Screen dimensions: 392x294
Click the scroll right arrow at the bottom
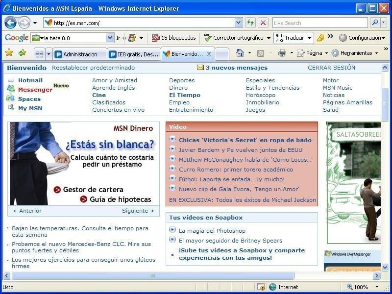pos(376,275)
